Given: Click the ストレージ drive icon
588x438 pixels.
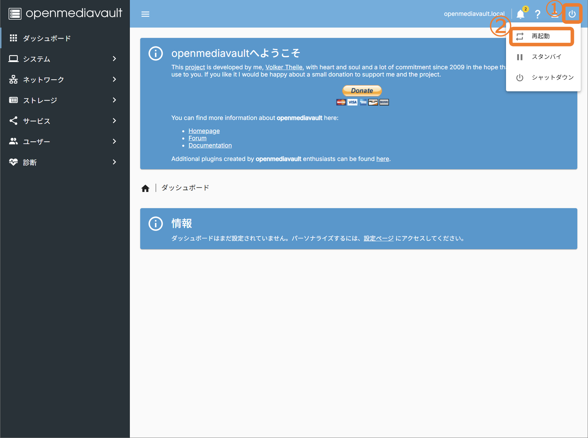Looking at the screenshot, I should [x=13, y=100].
